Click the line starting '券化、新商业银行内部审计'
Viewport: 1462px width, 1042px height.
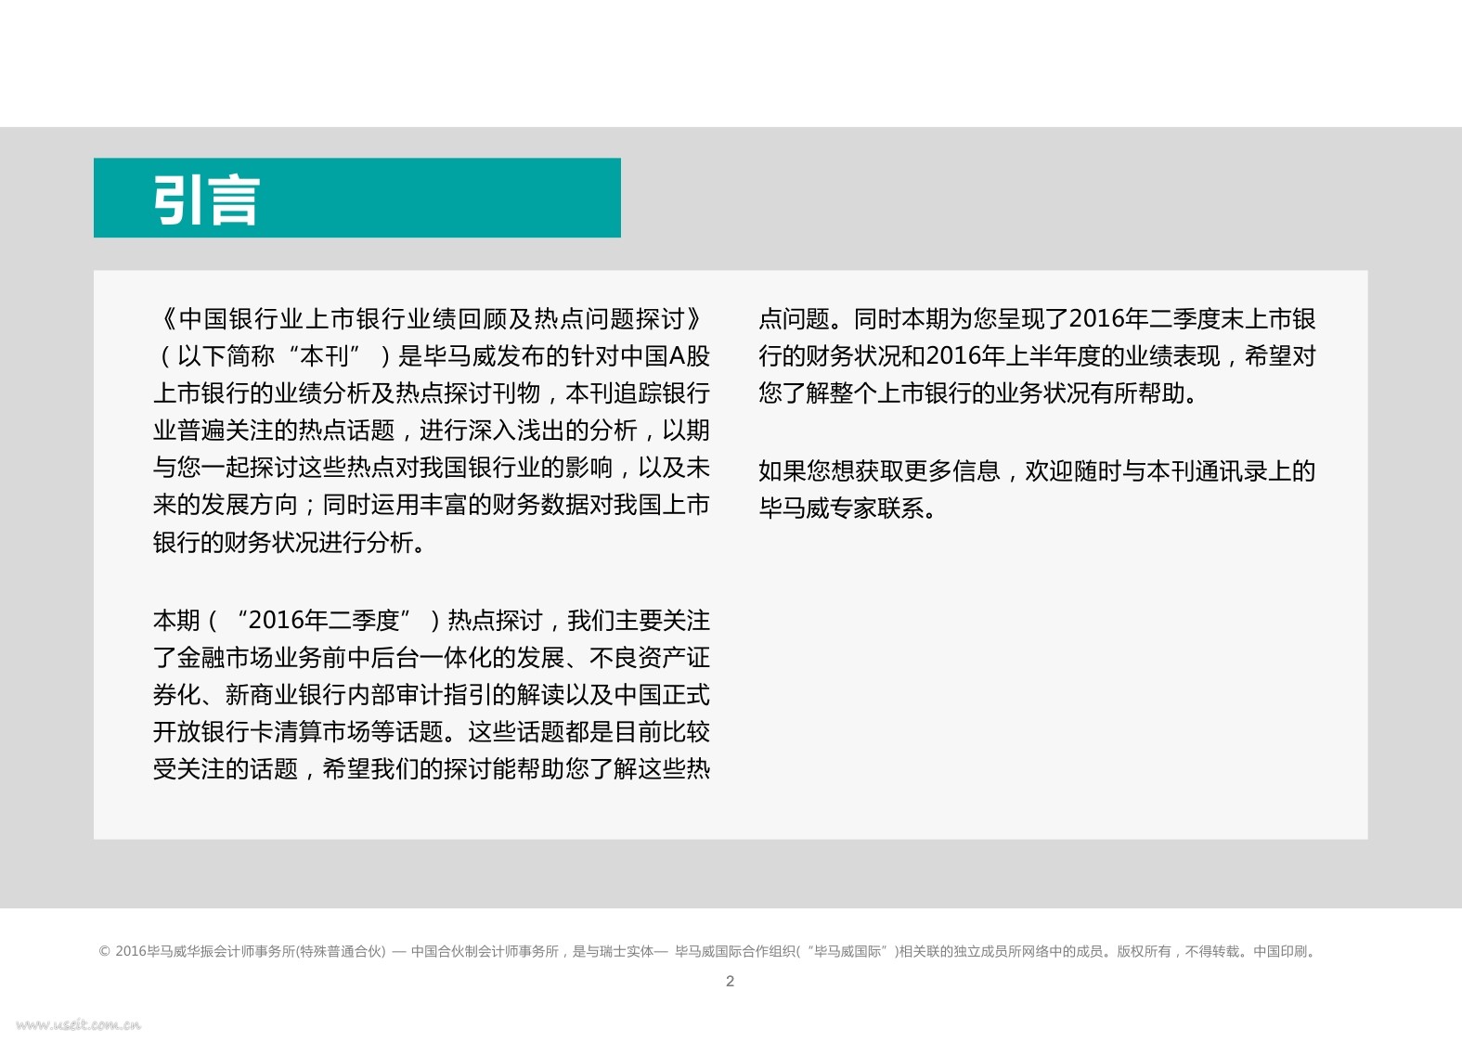tap(432, 695)
